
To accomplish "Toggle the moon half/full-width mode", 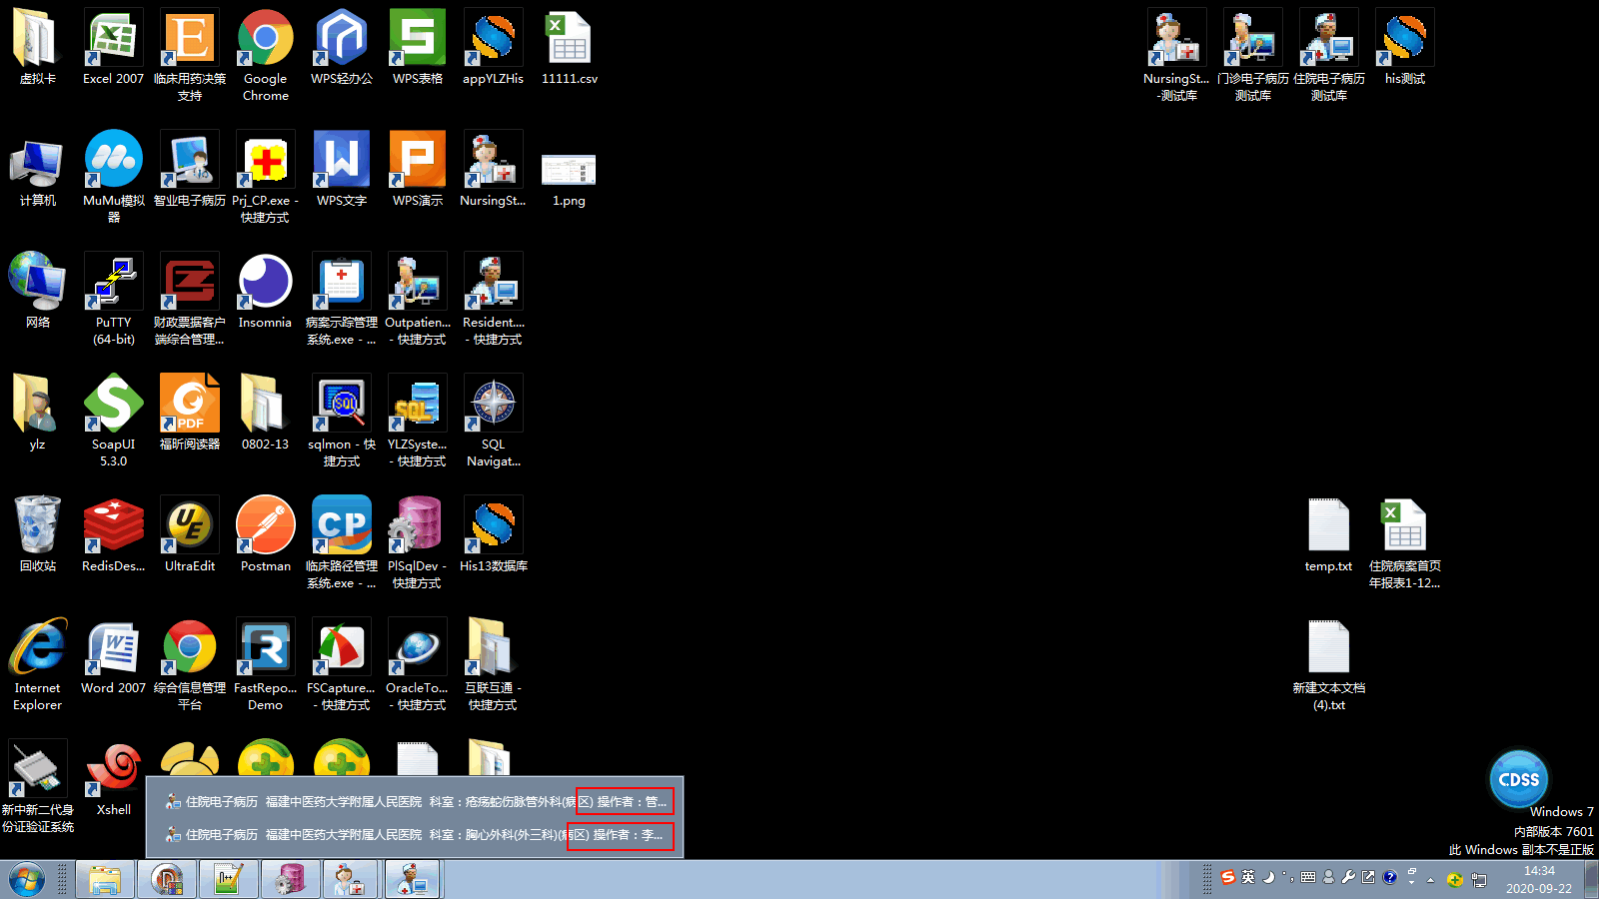I will (1268, 877).
